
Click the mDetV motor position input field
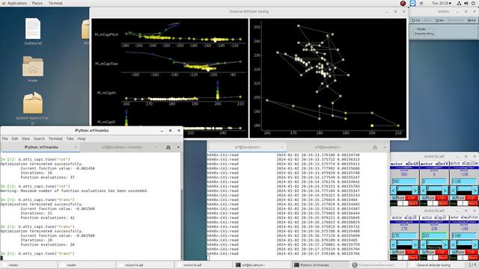coord(434,182)
